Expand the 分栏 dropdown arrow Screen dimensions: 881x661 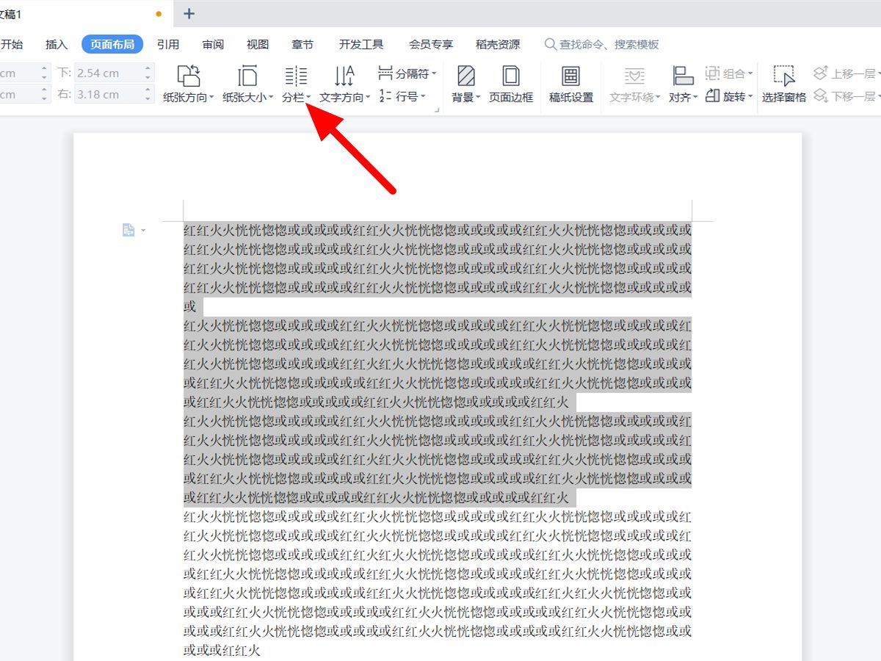coord(308,98)
